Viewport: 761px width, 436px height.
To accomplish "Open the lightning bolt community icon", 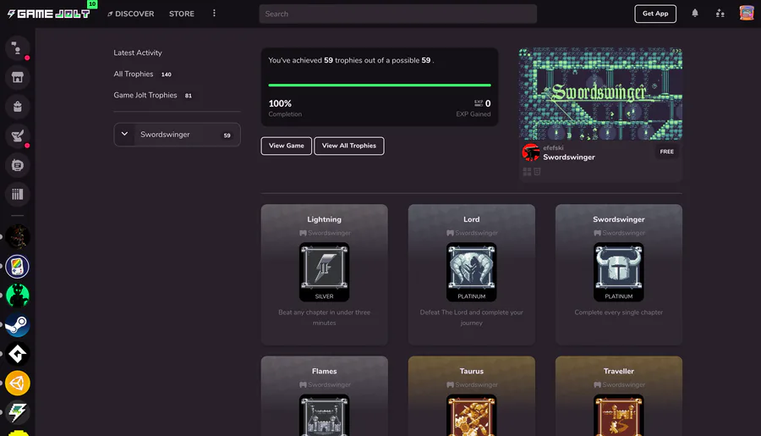I will coord(18,412).
